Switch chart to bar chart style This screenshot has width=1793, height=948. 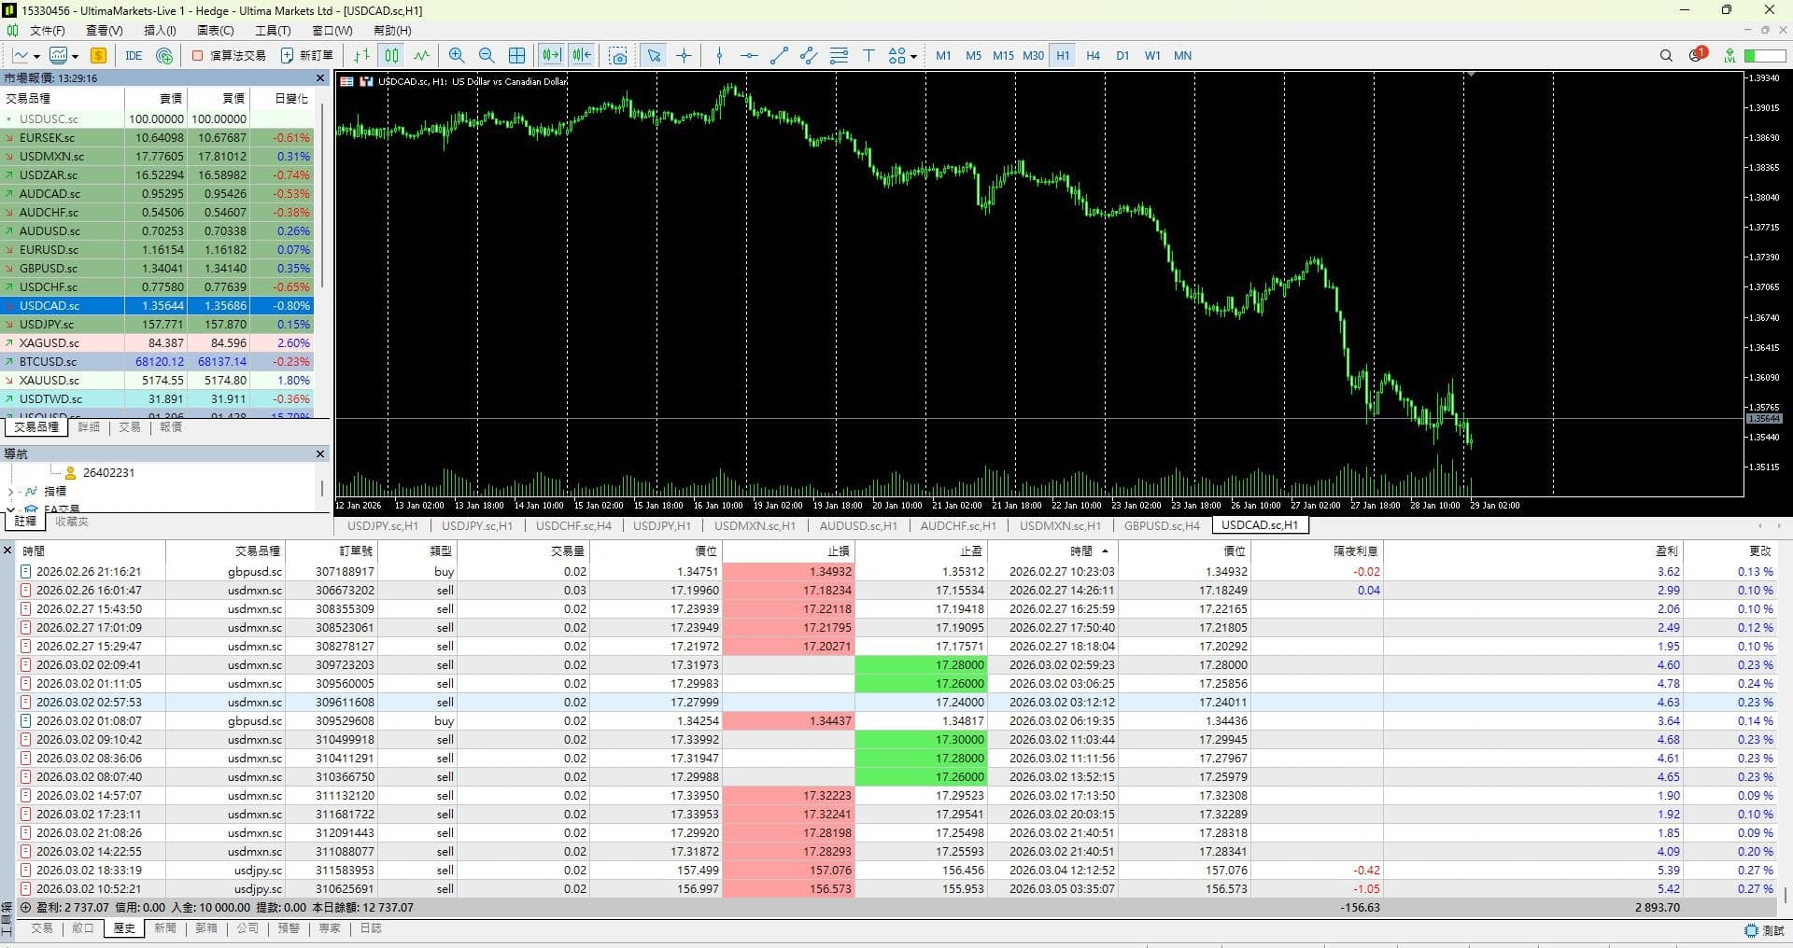click(x=361, y=56)
